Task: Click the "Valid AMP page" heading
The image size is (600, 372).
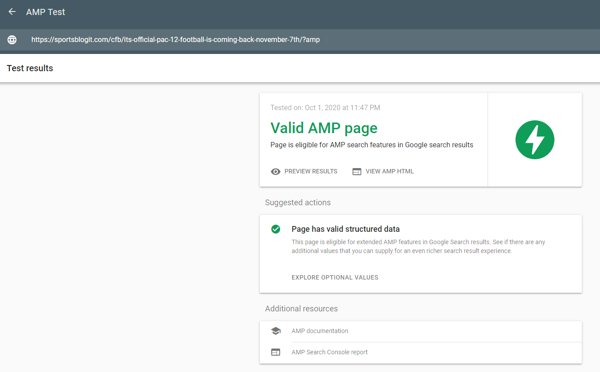Action: pyautogui.click(x=324, y=128)
